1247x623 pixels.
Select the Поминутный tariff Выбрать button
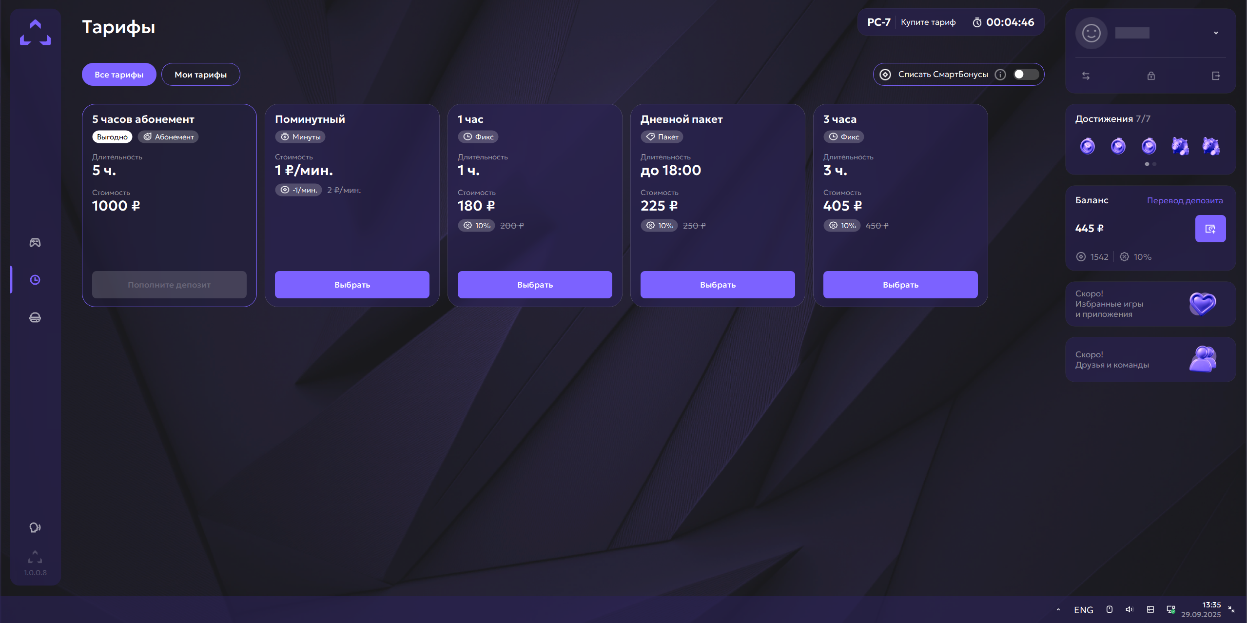coord(352,285)
